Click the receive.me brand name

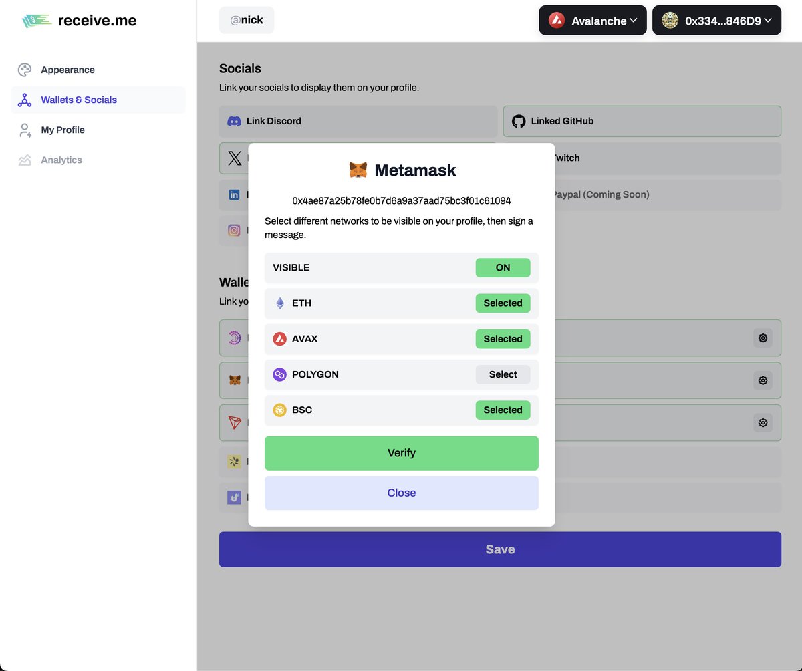pyautogui.click(x=97, y=21)
